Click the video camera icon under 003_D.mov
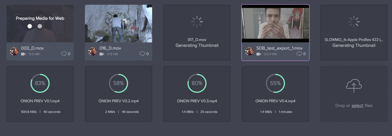This screenshot has width=392, height=136. click(23, 54)
